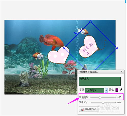Select the right corner handle of blue frame

117,48
